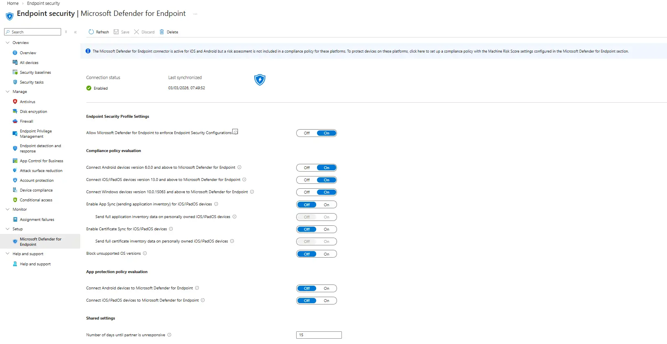Collapse the sidebar with double-chevron icon
The image size is (667, 344).
[x=75, y=32]
